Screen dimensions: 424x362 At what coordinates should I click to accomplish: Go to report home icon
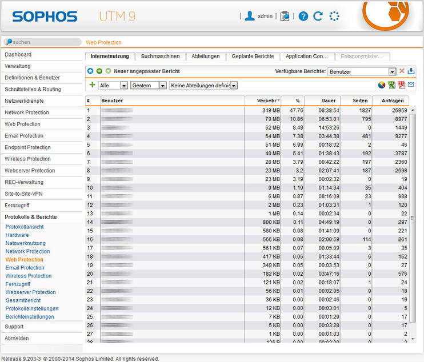tap(90, 71)
